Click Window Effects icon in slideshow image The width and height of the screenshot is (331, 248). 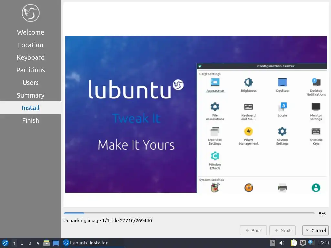pos(215,156)
